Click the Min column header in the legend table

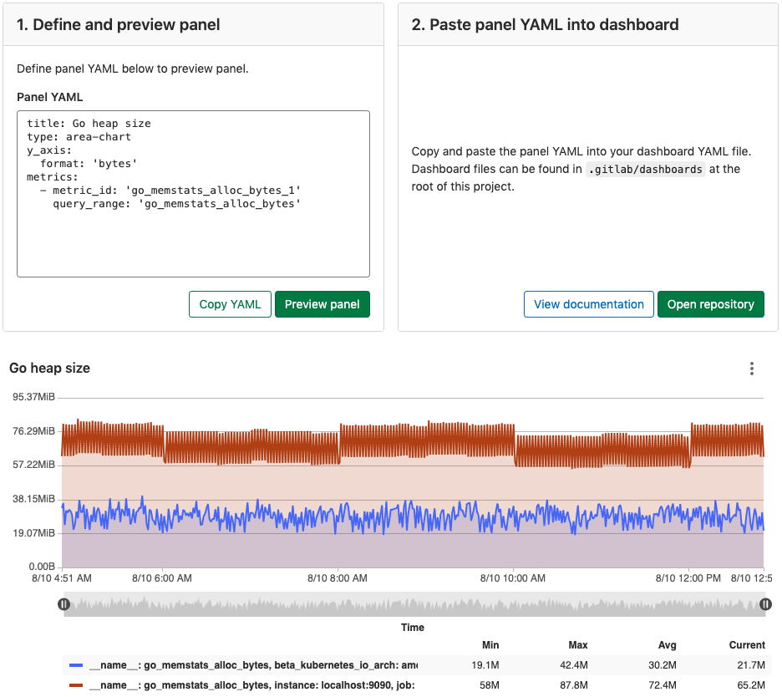click(490, 644)
